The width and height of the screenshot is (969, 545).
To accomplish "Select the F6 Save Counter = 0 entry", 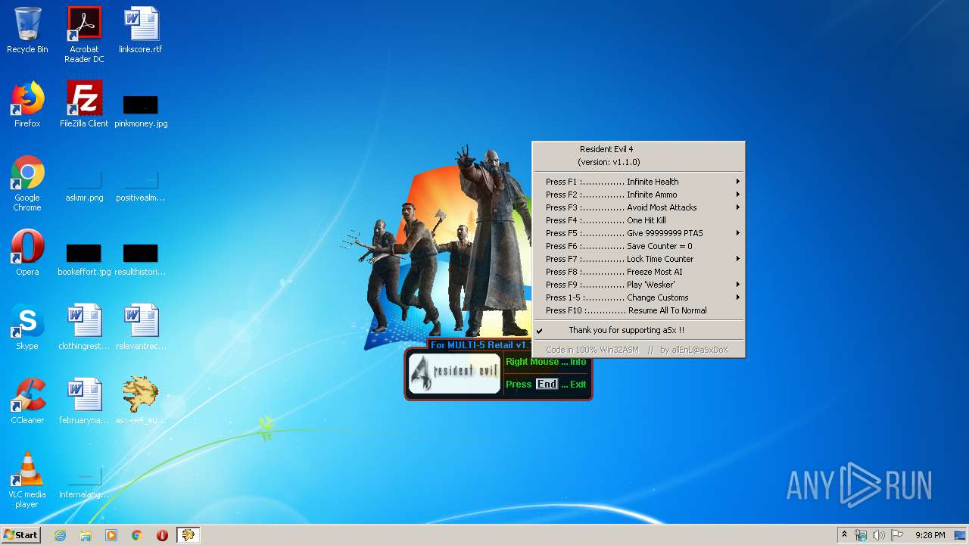I will 638,246.
